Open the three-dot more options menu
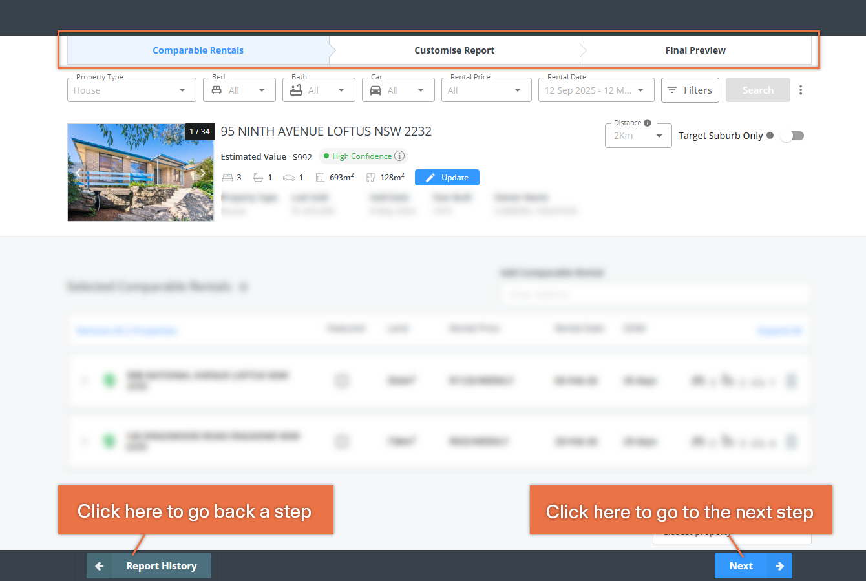This screenshot has width=866, height=581. pos(801,90)
